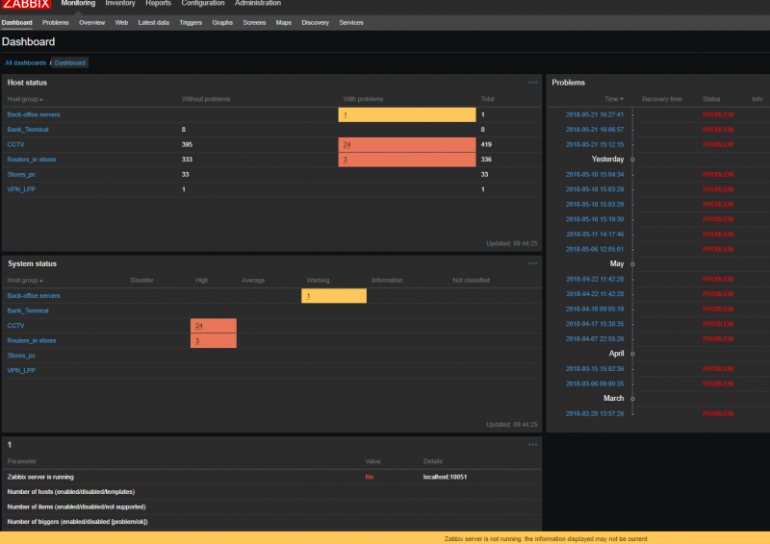This screenshot has height=544, width=770.
Task: Click the All dashboards breadcrumb link
Action: (x=25, y=62)
